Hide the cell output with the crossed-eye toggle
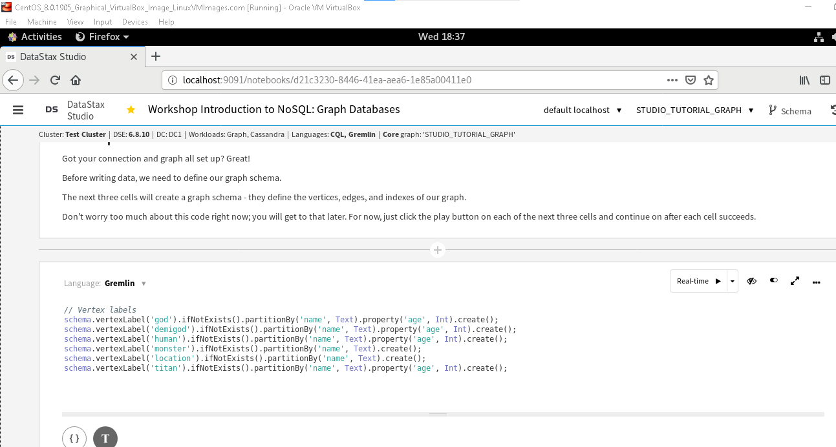 (751, 281)
